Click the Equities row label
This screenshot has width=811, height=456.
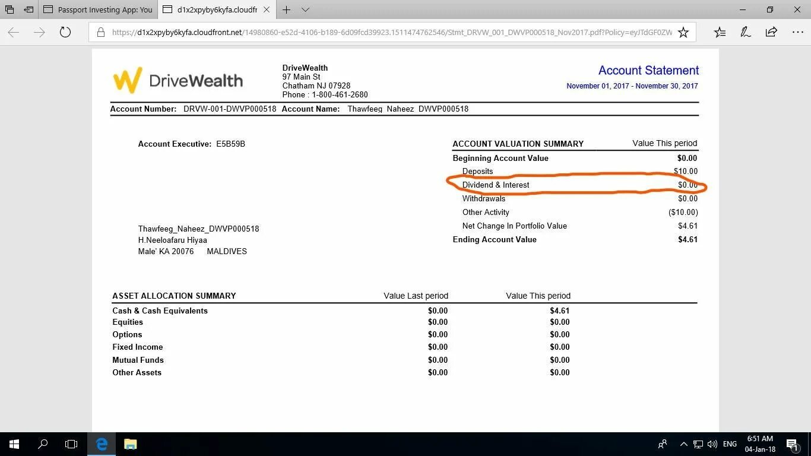click(128, 322)
